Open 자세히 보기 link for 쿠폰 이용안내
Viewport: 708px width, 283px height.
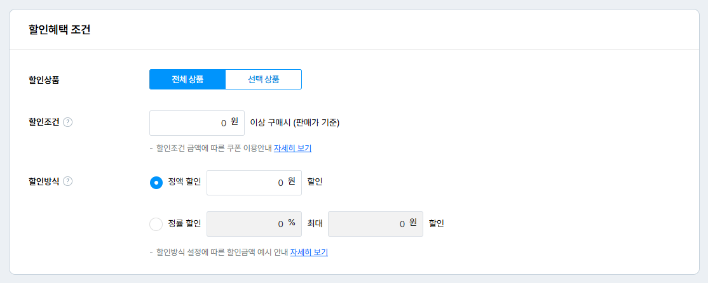coord(292,148)
